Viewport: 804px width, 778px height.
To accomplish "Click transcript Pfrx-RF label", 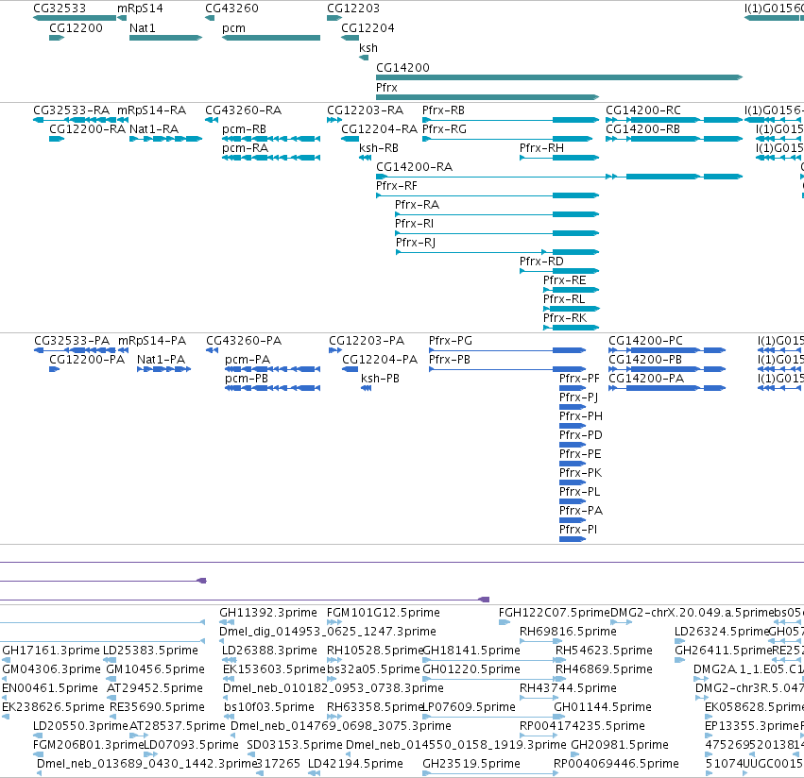I will pos(397,186).
